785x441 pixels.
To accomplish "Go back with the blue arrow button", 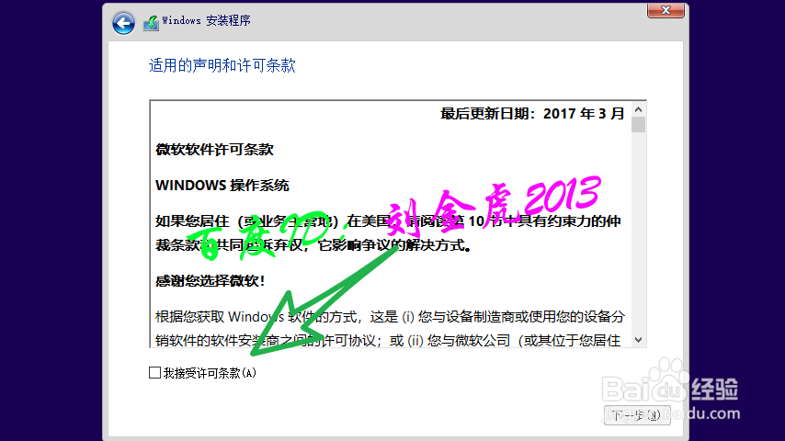I will click(123, 23).
